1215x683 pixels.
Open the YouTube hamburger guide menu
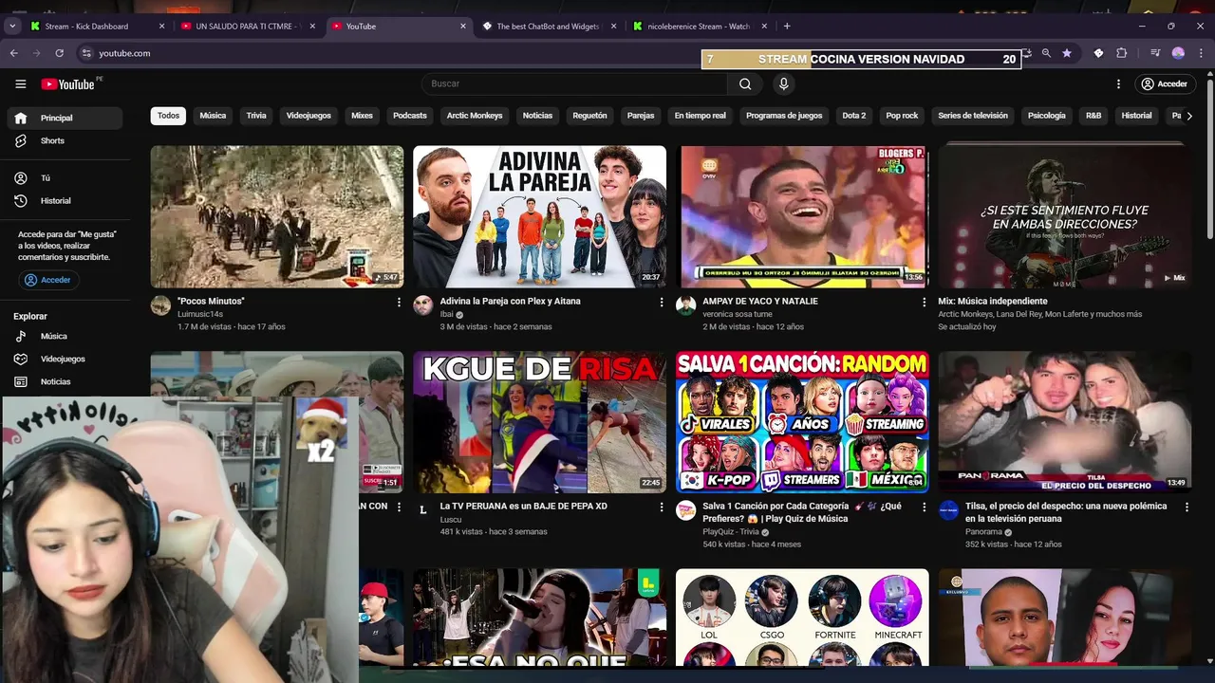tap(20, 83)
